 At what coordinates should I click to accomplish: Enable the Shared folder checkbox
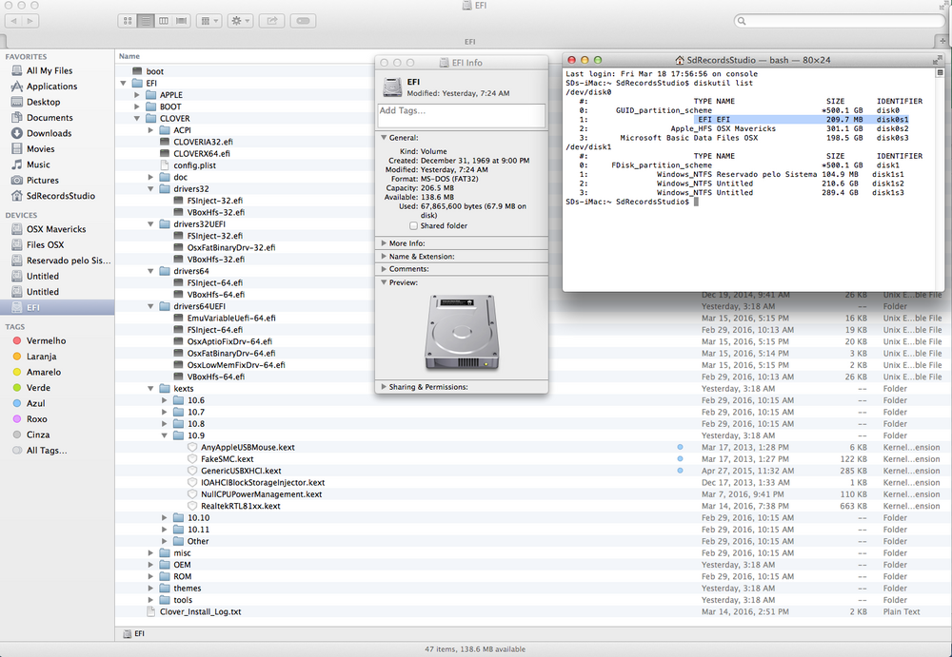(x=412, y=226)
